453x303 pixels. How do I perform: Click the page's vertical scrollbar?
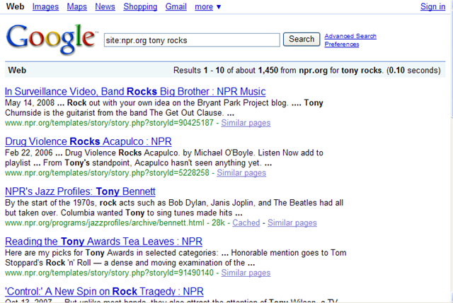pyautogui.click(x=452, y=151)
